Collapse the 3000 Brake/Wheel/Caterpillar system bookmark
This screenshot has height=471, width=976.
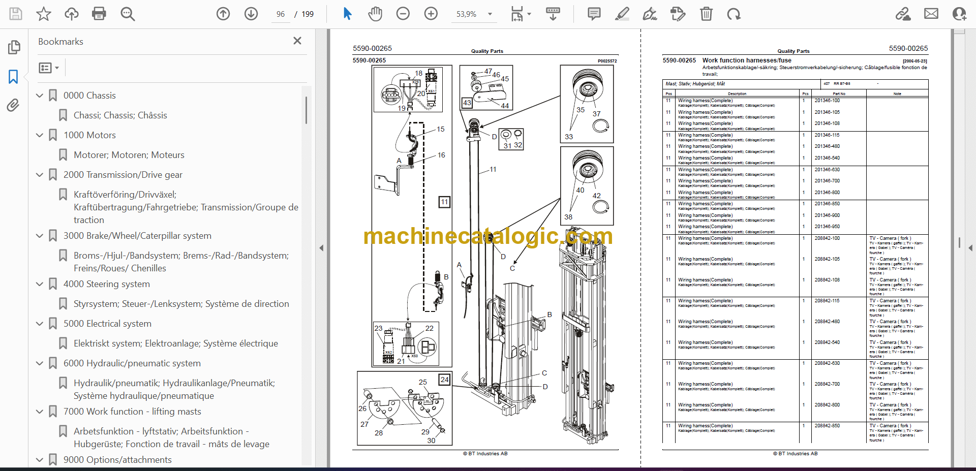coord(40,235)
